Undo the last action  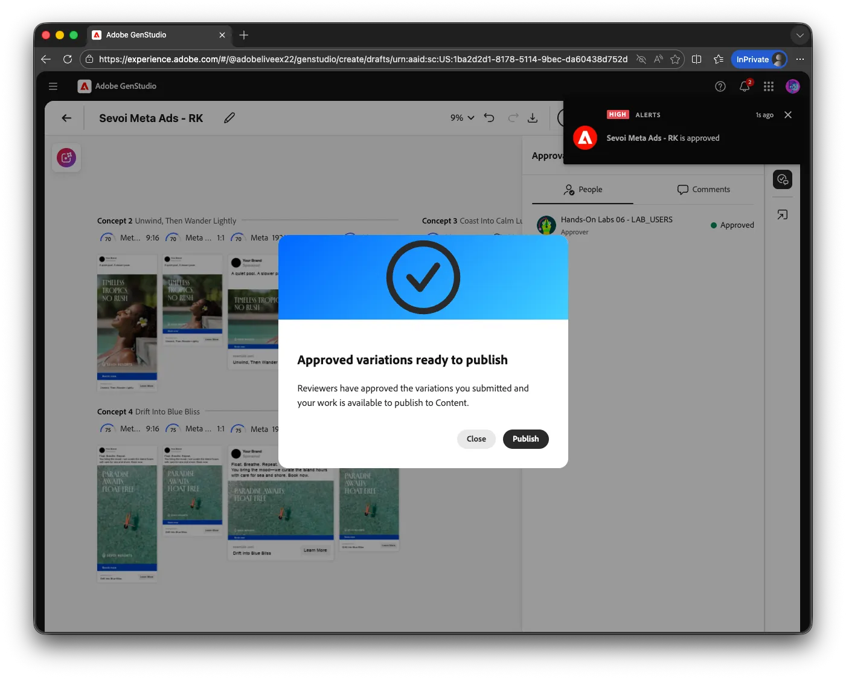(489, 118)
